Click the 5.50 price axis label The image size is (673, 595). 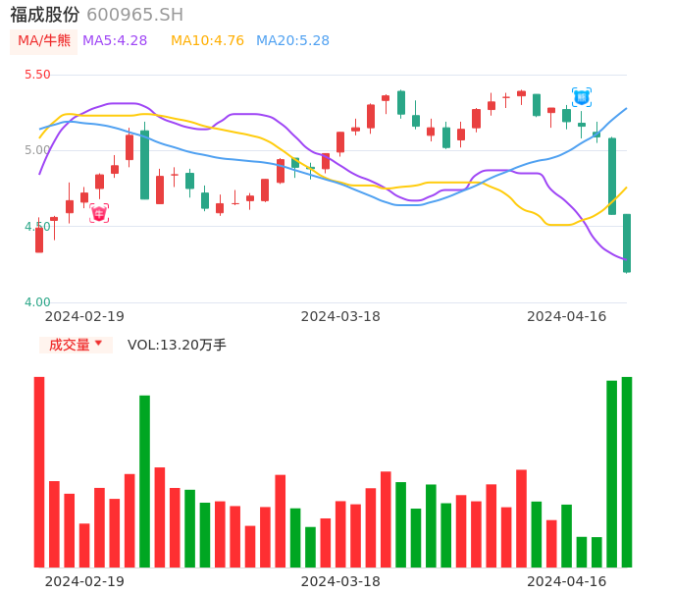37,75
